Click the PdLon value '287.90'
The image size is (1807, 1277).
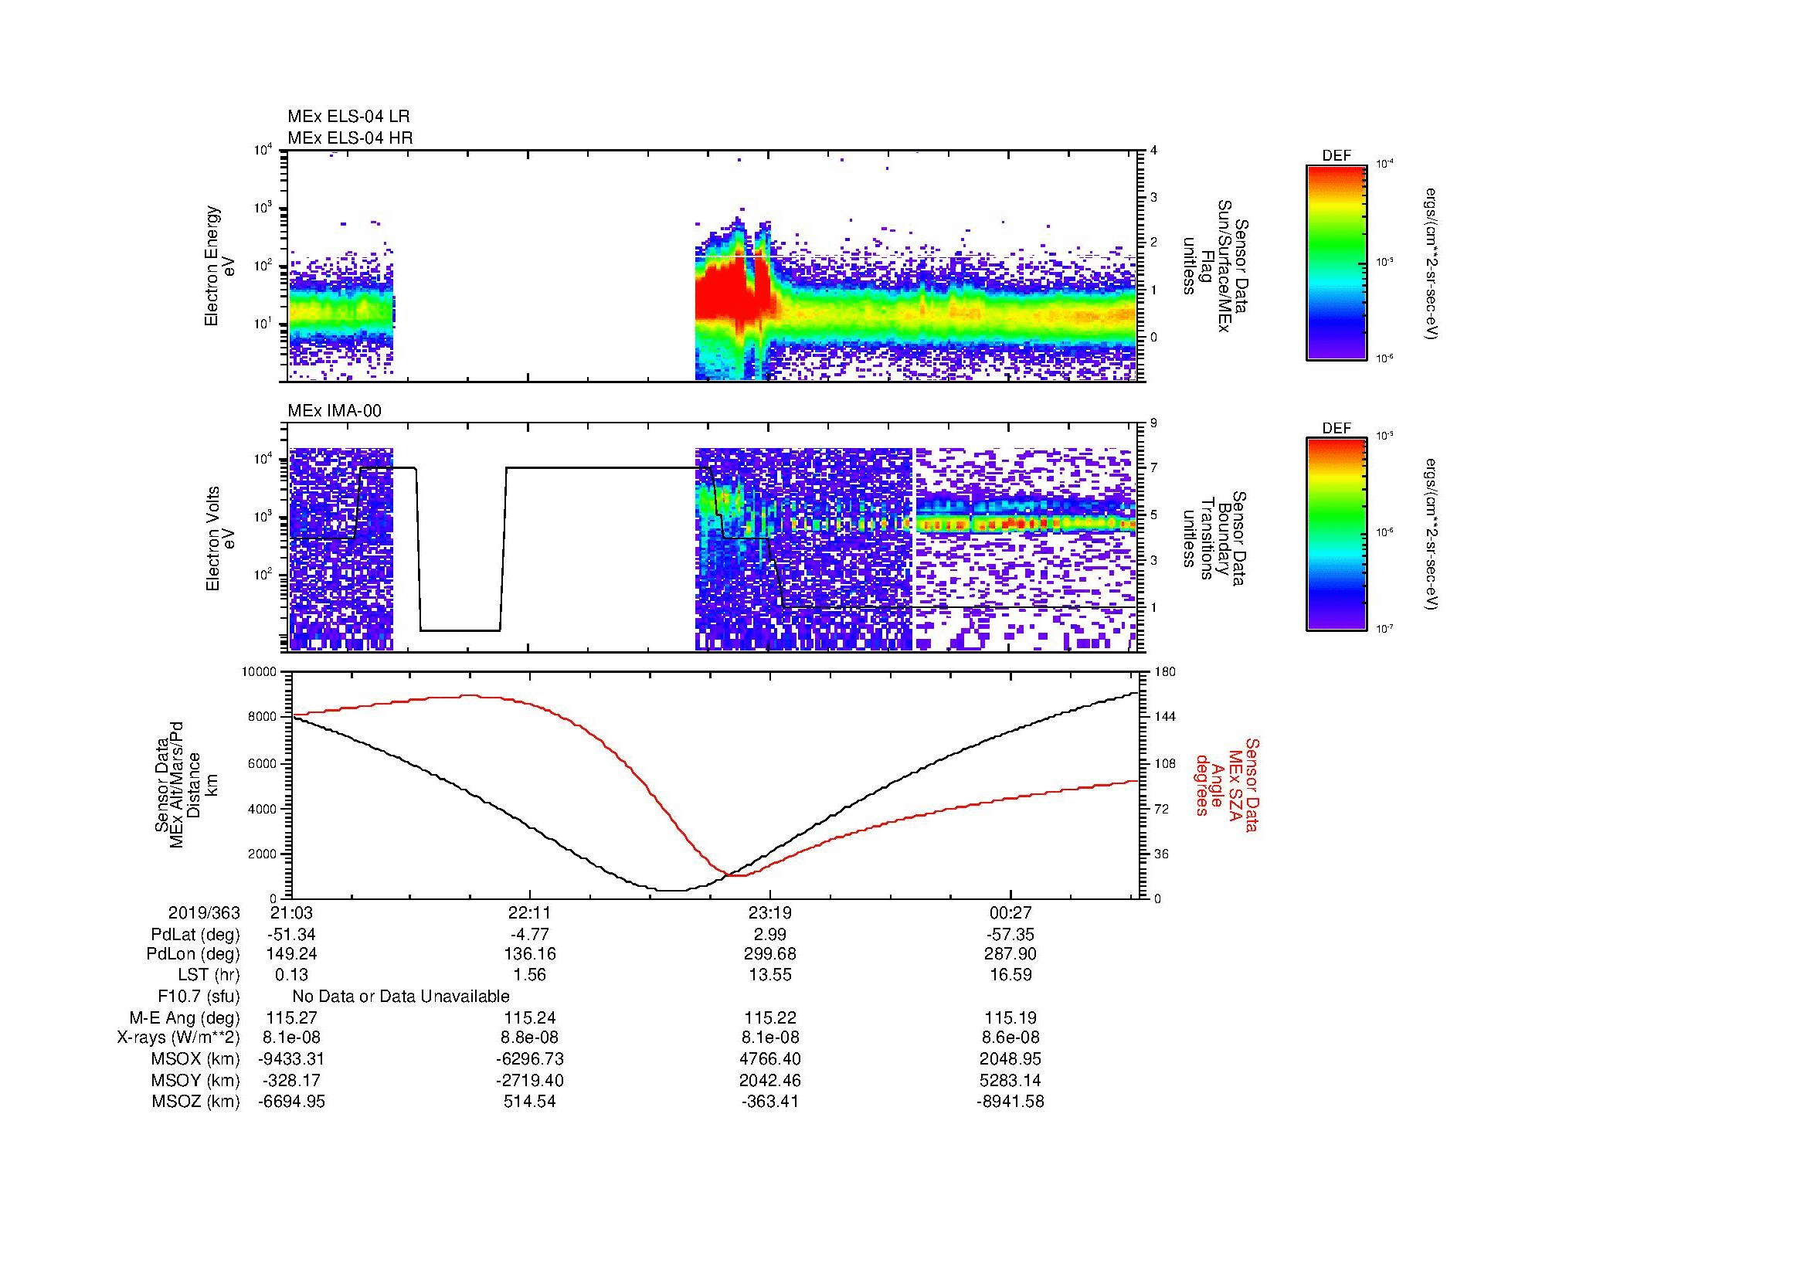click(x=1010, y=954)
